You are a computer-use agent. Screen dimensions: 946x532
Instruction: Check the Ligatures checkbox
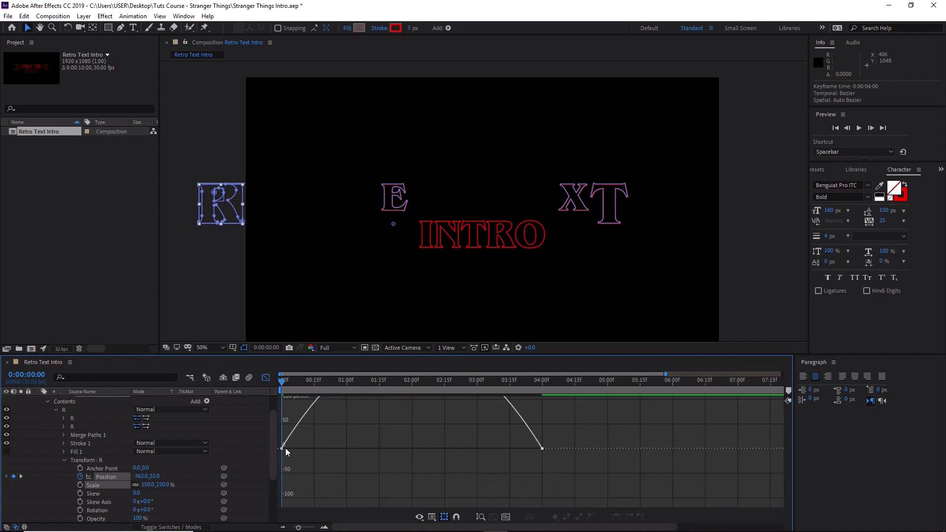click(818, 291)
